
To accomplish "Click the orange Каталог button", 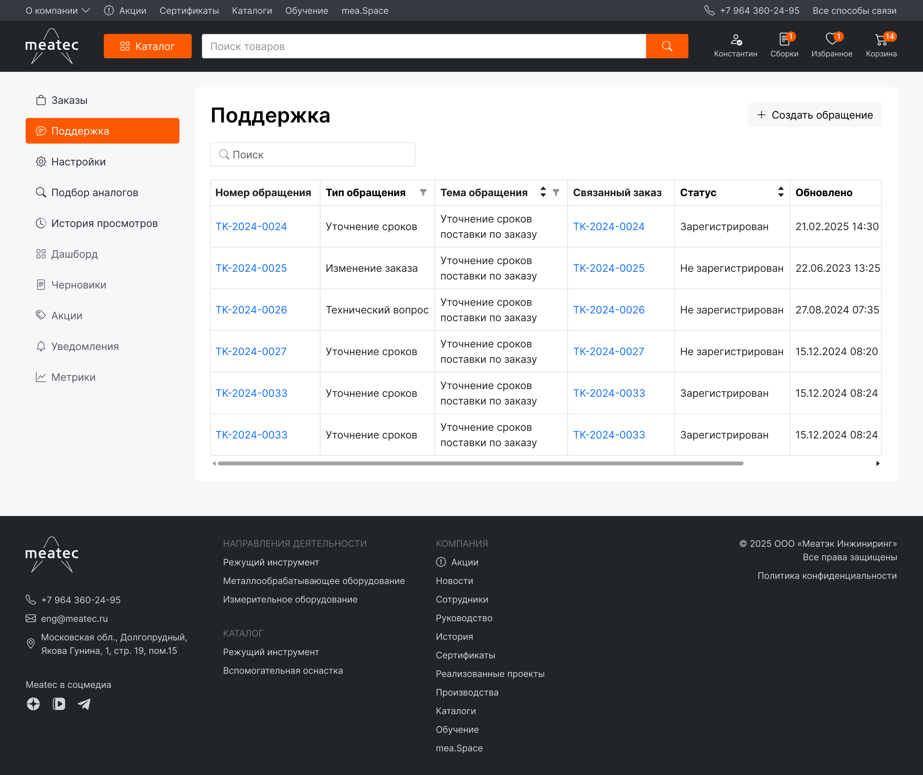I will (x=147, y=46).
